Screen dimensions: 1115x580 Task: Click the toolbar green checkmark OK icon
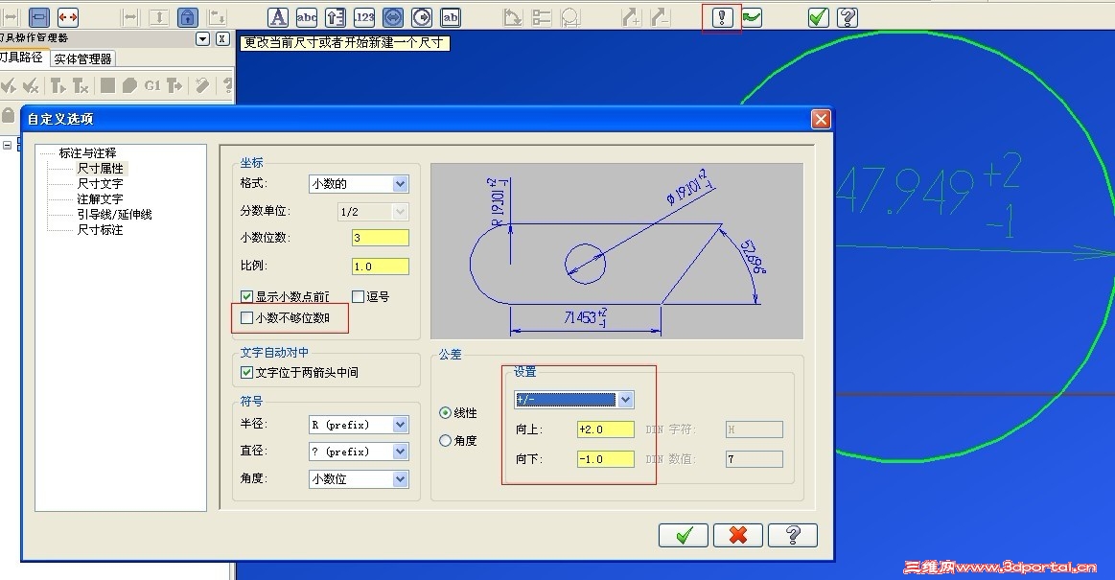(819, 17)
